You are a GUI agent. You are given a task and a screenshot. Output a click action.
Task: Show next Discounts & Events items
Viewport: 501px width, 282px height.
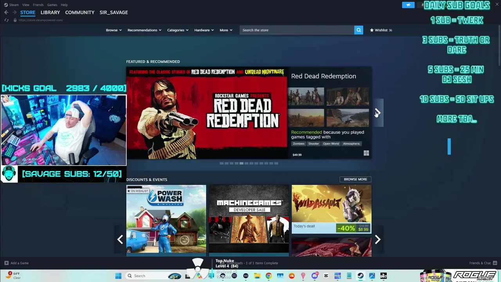[378, 239]
